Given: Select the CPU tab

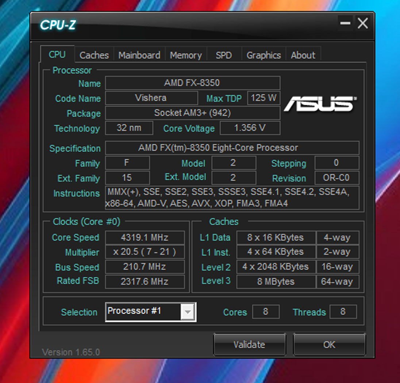Looking at the screenshot, I should 57,54.
